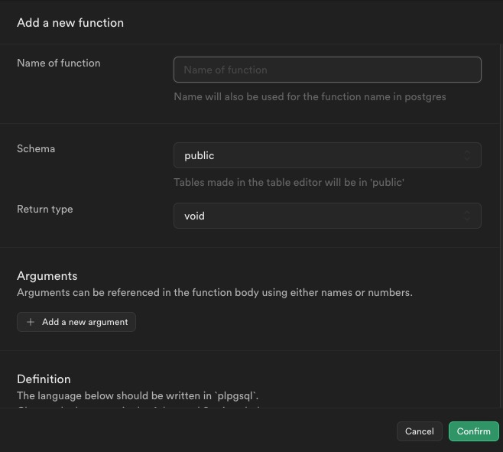Screen dimensions: 503x452
Task: Click the Add a new argument button
Action: (x=76, y=322)
